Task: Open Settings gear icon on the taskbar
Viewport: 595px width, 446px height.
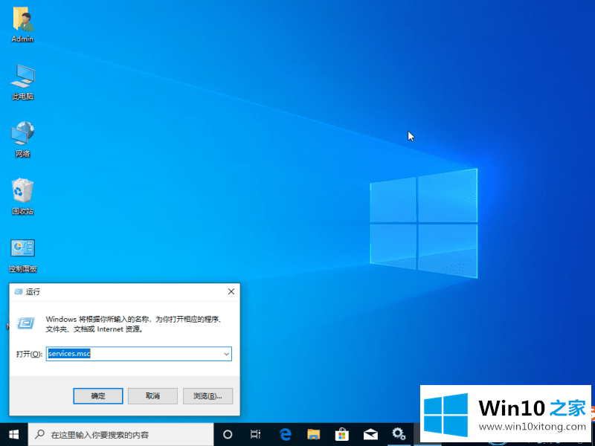Action: coord(399,434)
